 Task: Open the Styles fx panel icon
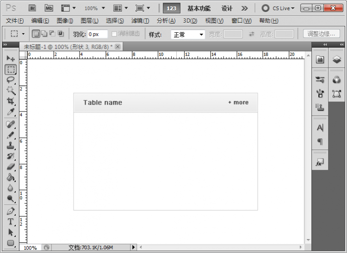click(x=320, y=162)
